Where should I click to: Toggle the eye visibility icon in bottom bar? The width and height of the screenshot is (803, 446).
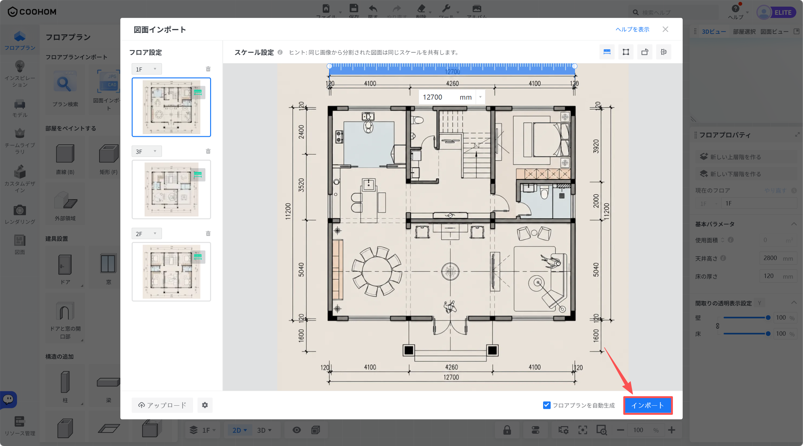coord(296,430)
